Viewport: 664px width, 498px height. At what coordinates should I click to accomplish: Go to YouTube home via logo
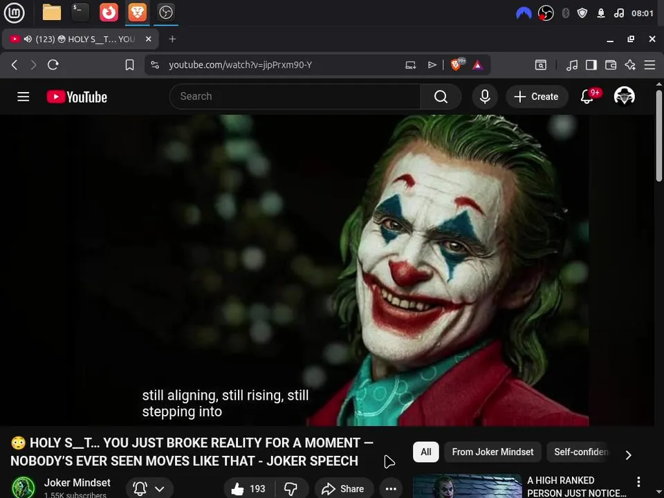pyautogui.click(x=77, y=97)
